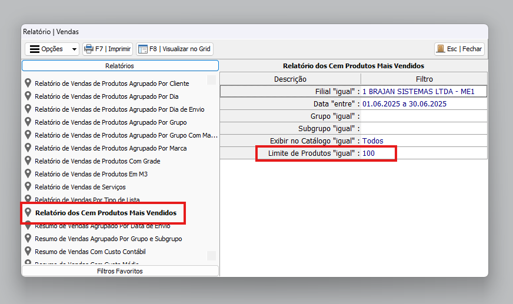
Task: Select Relatório dos Cem Produtos Mais Vendidos
Action: [x=105, y=213]
